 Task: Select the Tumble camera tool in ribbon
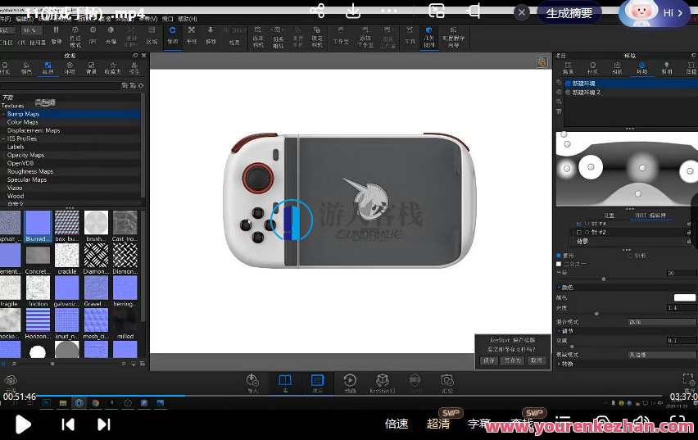pos(172,34)
